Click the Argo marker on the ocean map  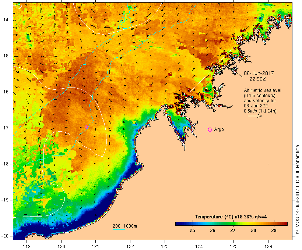click(x=86, y=127)
